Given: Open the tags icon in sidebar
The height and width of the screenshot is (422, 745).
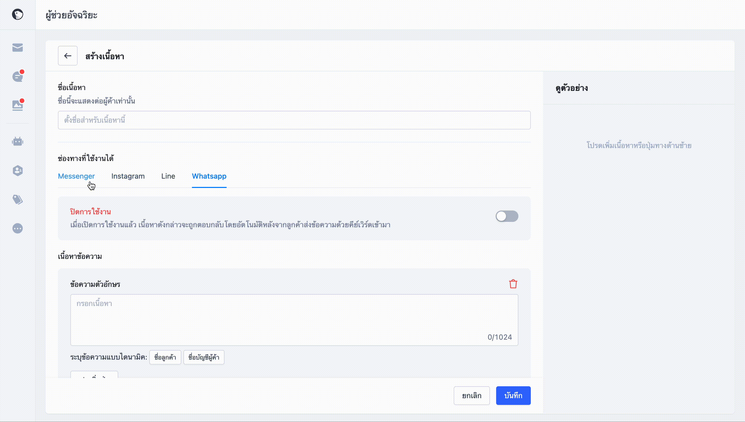Looking at the screenshot, I should click(x=18, y=199).
